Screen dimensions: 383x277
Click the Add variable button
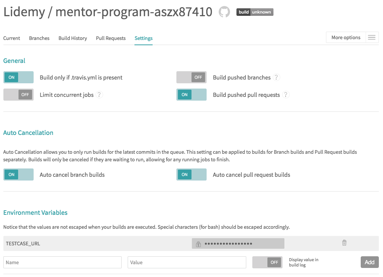[369, 262]
